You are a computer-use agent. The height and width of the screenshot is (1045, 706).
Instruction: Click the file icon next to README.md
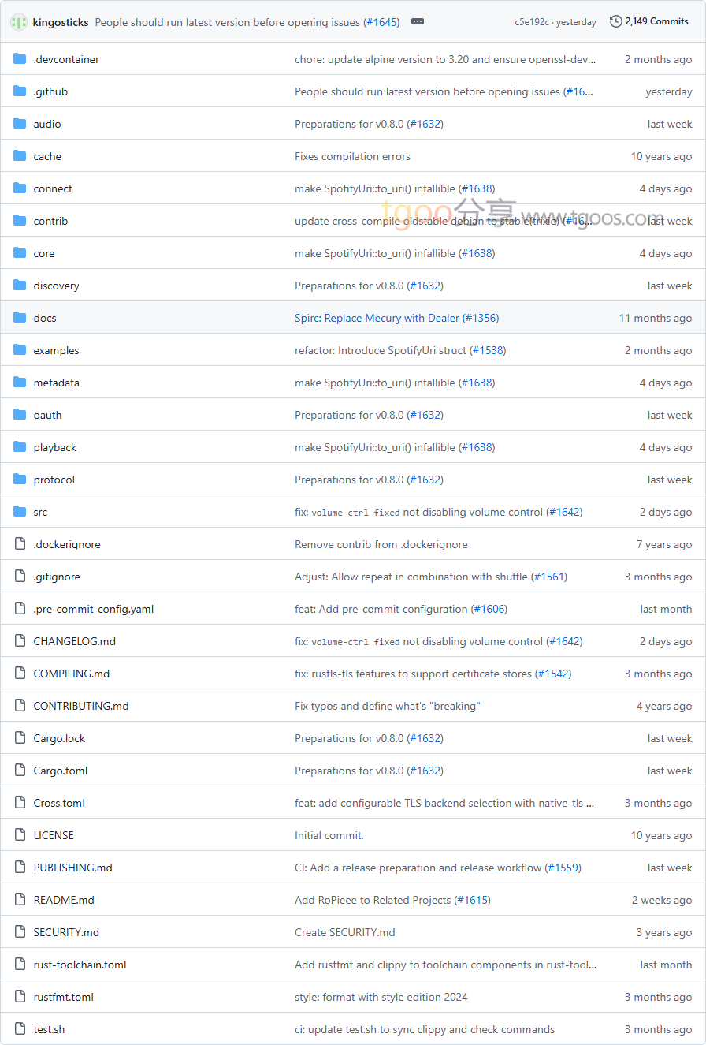[x=20, y=900]
